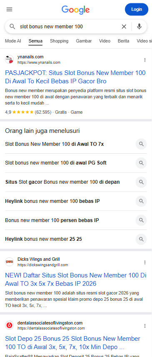The width and height of the screenshot is (152, 357).
Task: Click the Dicks Wings and Grill favicon
Action: coord(9,262)
